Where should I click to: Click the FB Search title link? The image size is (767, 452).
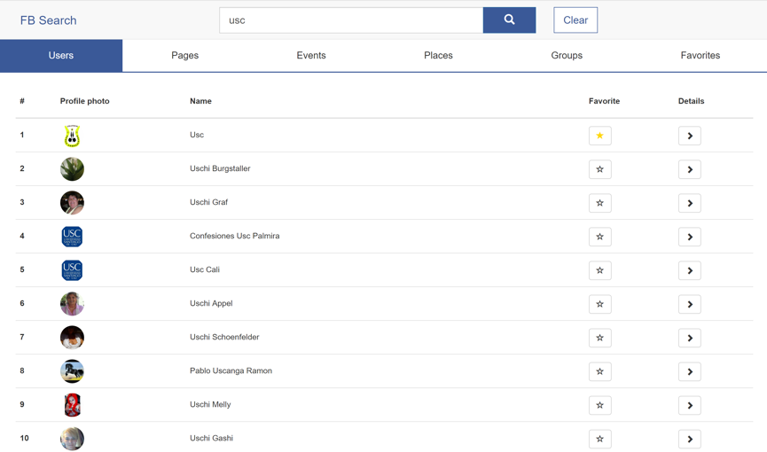click(49, 20)
